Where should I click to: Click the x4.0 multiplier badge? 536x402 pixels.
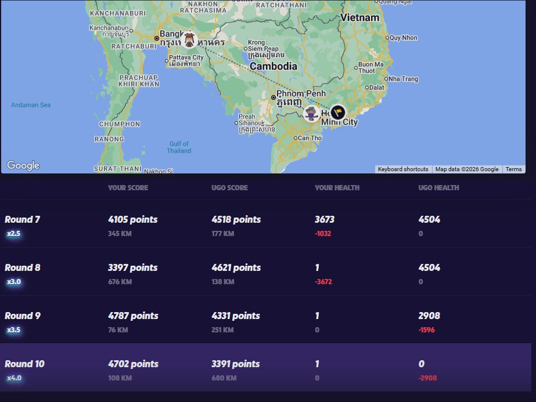pyautogui.click(x=15, y=378)
